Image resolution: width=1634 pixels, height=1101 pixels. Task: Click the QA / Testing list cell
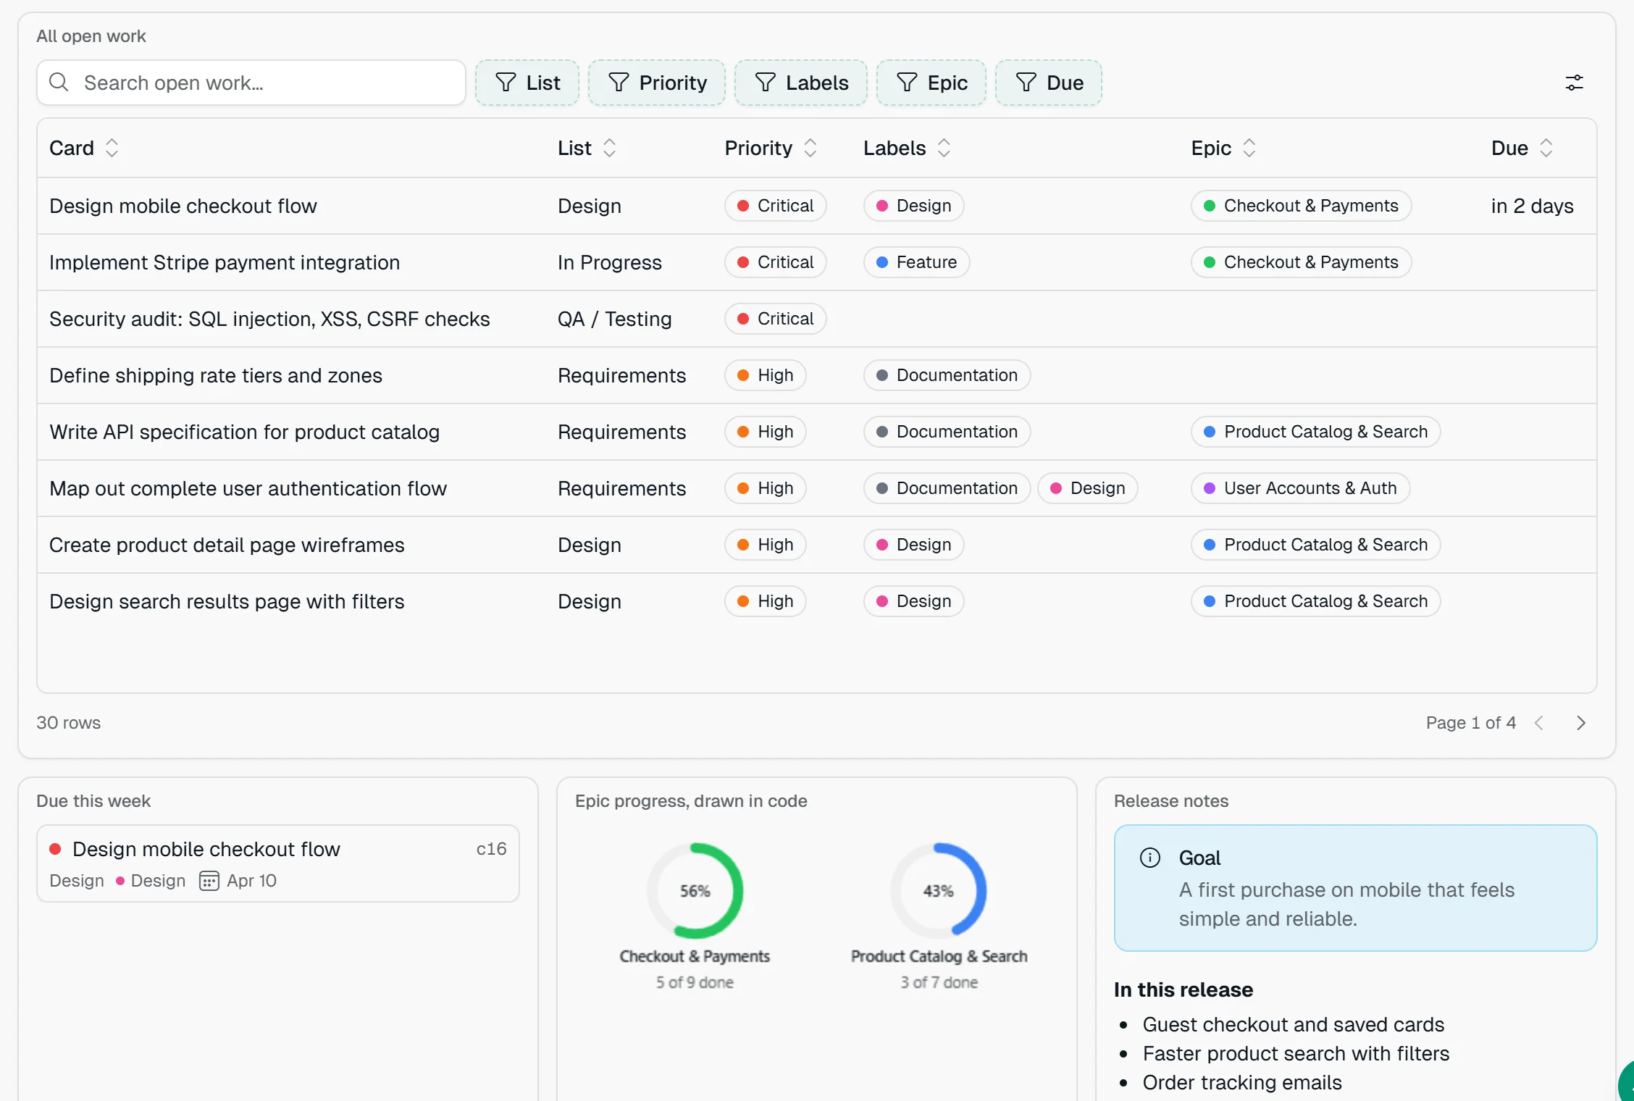pos(614,319)
